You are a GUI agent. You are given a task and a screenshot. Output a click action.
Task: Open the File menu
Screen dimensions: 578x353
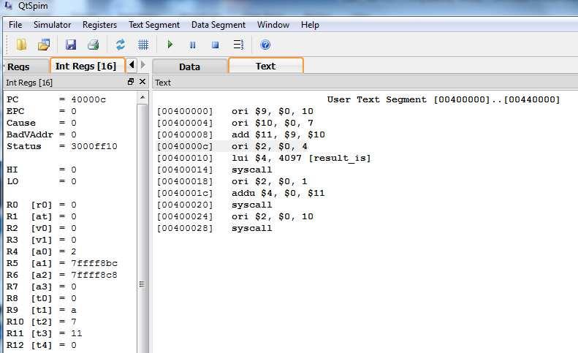point(15,25)
